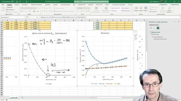Open the Формулы ribbon tab

[x=48, y=4]
